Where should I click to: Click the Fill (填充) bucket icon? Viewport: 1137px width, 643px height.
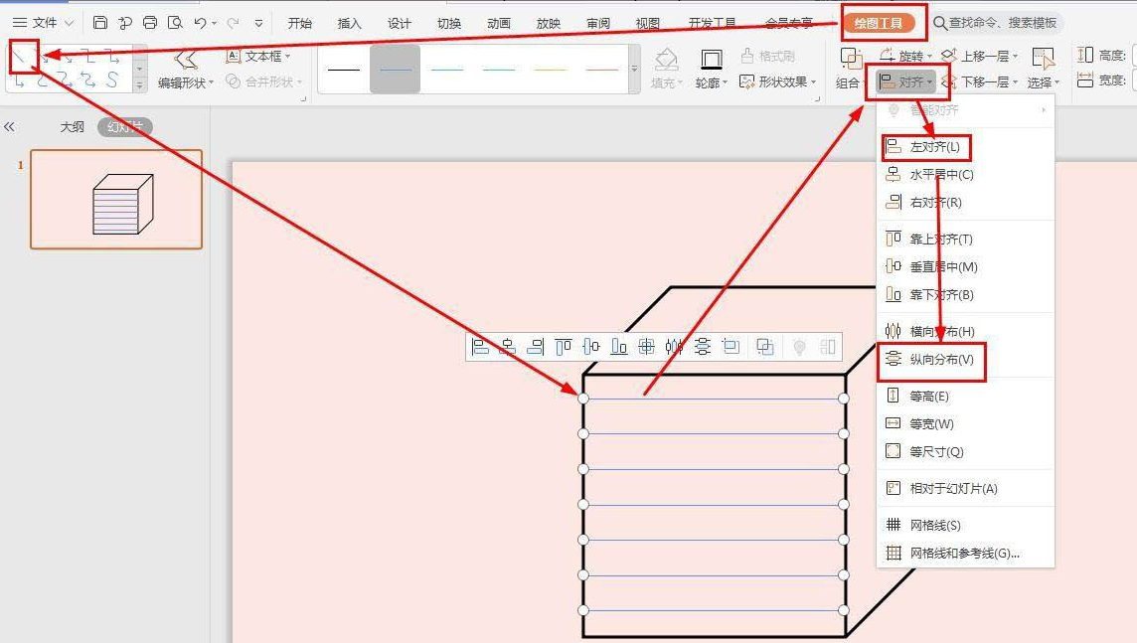(666, 60)
